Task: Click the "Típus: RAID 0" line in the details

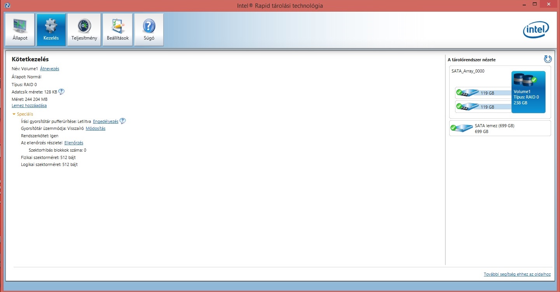Action: click(x=24, y=85)
